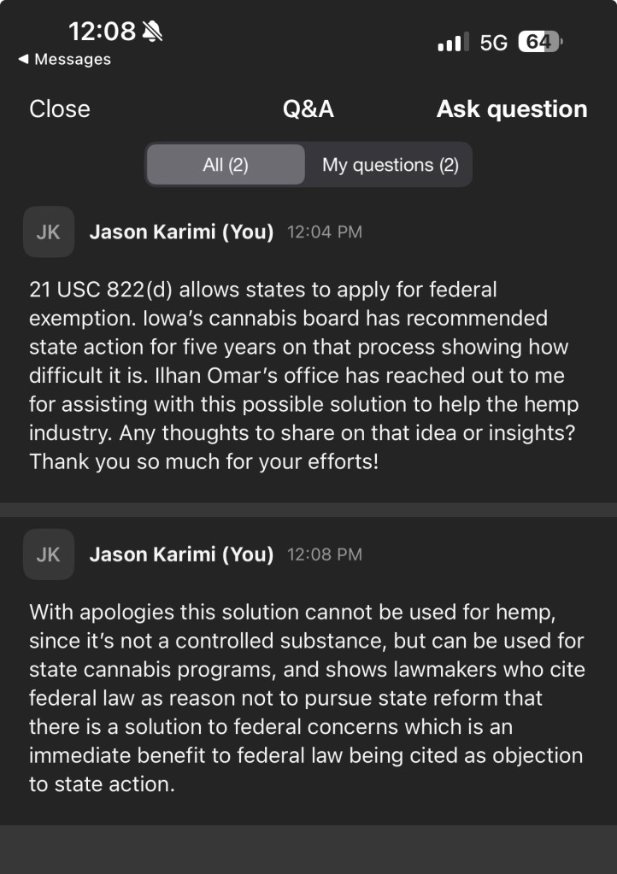Tap the Q&A title heading

[x=308, y=109]
